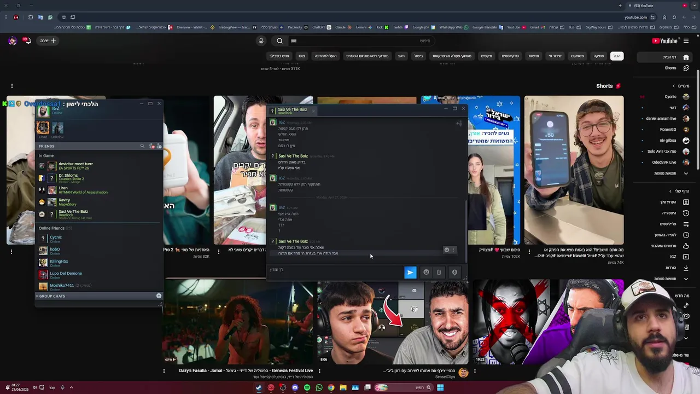
Task: Expand more subscriptions chevron in sidebar
Action: (686, 173)
